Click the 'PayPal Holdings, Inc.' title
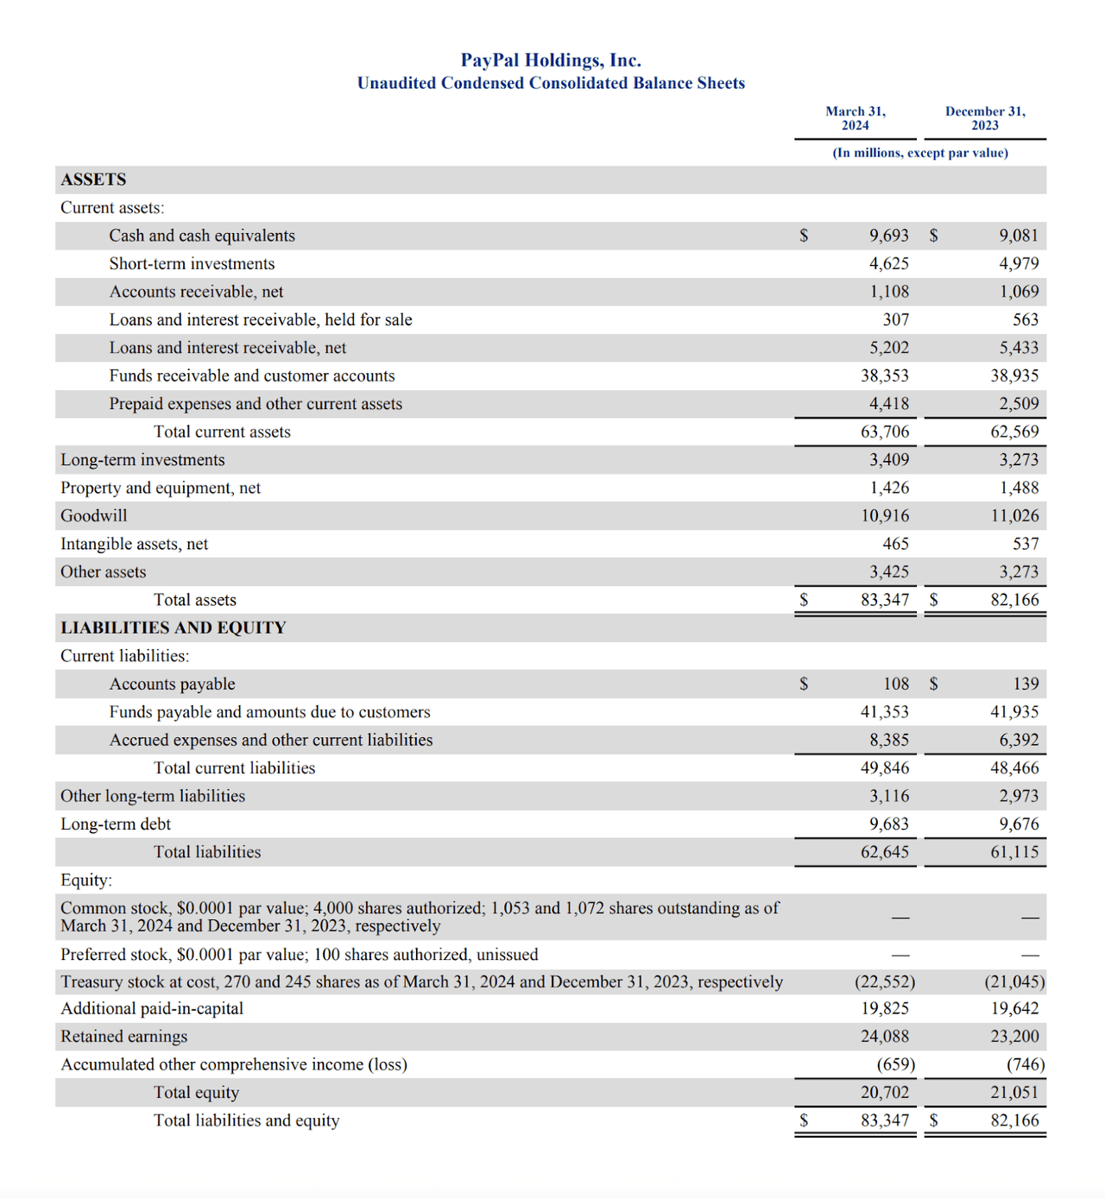Image resolution: width=1105 pixels, height=1199 pixels. 551,60
